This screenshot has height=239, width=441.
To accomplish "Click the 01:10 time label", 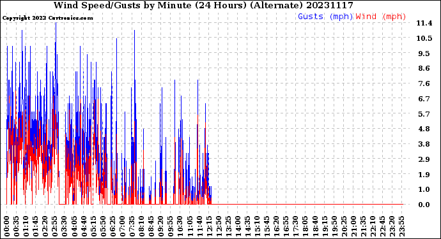I will point(26,227).
